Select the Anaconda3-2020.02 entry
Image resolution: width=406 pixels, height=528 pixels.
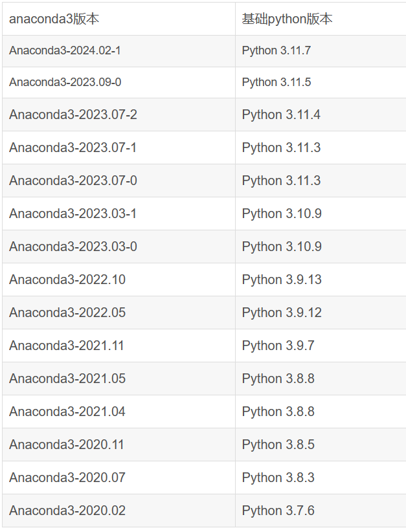(x=67, y=511)
